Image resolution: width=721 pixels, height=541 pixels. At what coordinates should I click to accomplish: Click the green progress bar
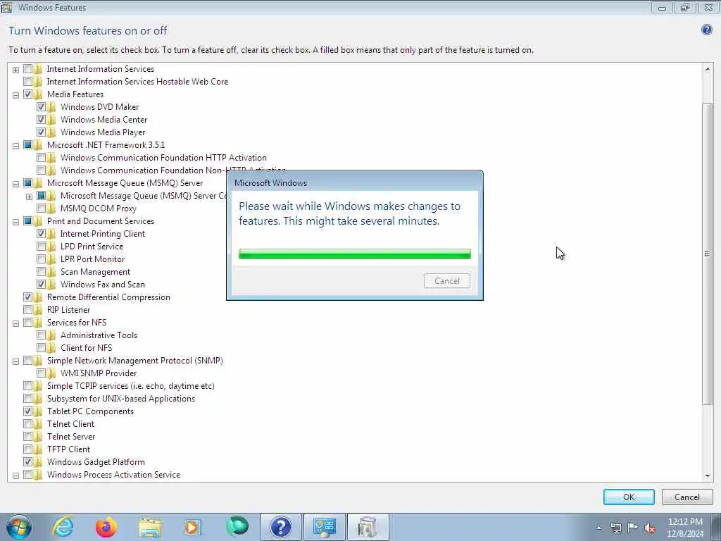tap(355, 254)
